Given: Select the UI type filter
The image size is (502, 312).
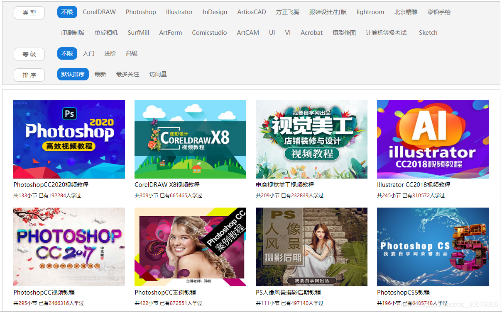Looking at the screenshot, I should (x=272, y=33).
